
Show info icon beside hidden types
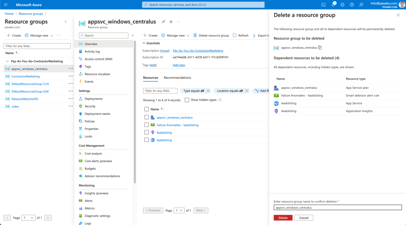[220, 100]
